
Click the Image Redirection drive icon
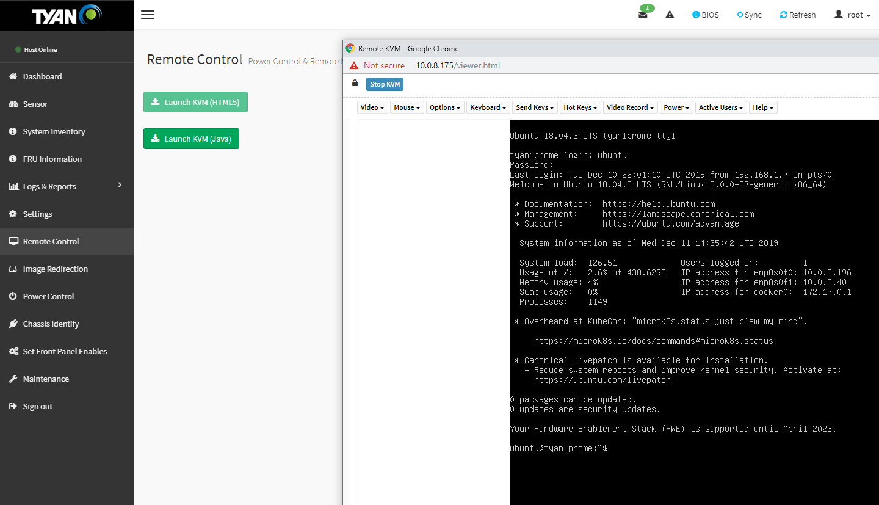(x=13, y=269)
